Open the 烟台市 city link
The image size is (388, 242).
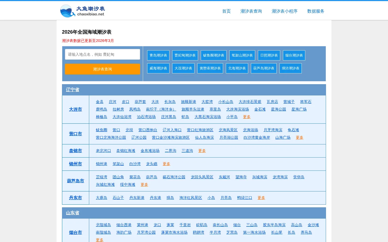coord(75,233)
